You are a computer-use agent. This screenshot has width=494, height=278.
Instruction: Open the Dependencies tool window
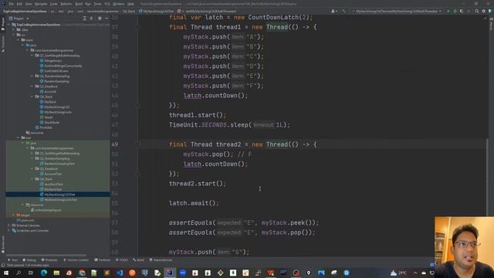coord(161,260)
